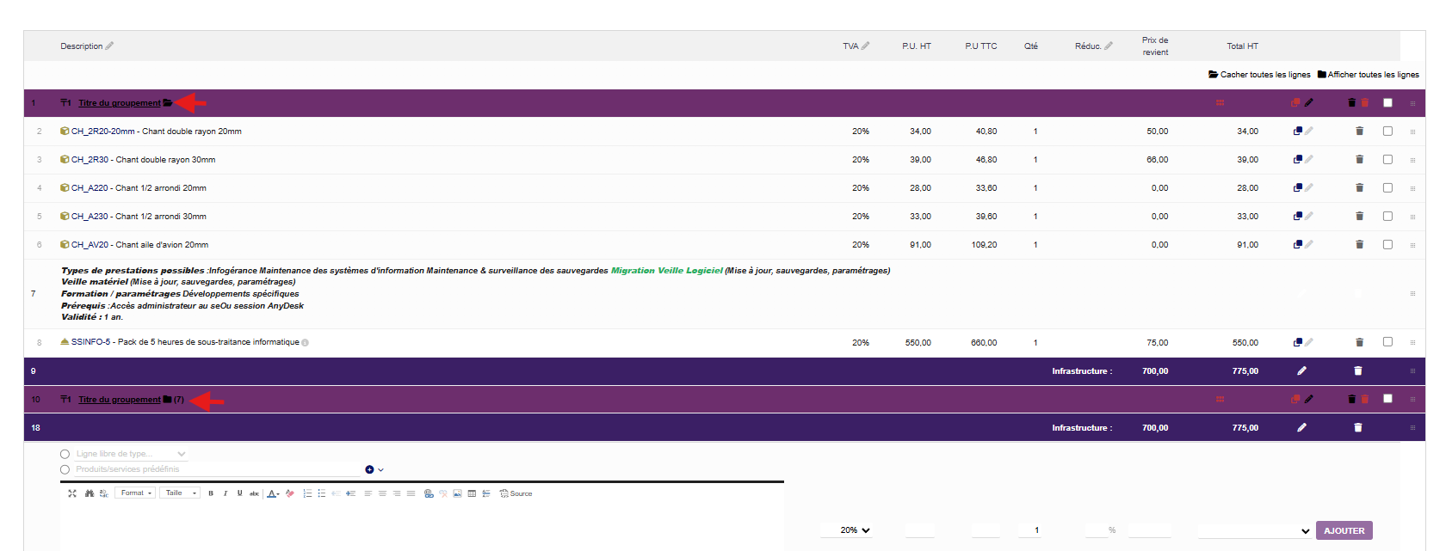Insert a table in the editor
This screenshot has height=551, width=1446.
(472, 493)
